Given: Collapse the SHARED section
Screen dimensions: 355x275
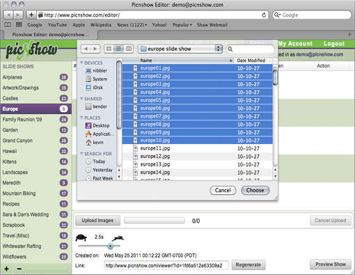Looking at the screenshot, I should point(81,99).
